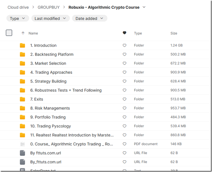Image resolution: width=212 pixels, height=172 pixels.
Task: Toggle heart for By_fttuts.com.url
Action: [x=124, y=162]
